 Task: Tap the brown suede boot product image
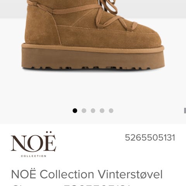tap(93, 35)
